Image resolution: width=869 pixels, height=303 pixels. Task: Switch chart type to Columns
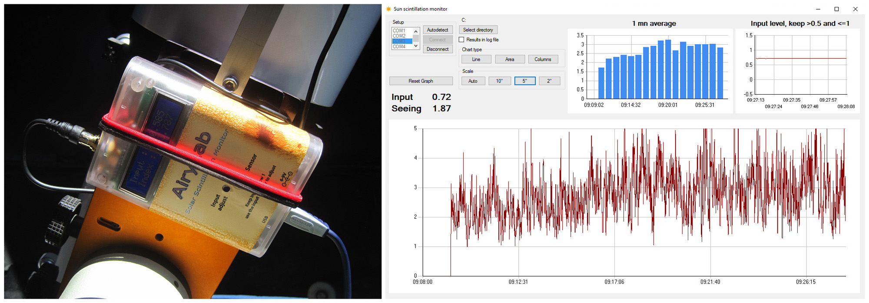[543, 59]
